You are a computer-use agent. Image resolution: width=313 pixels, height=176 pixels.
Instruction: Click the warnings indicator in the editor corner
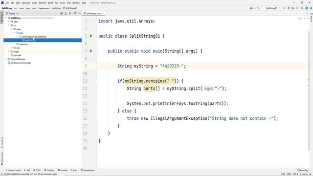coord(300,19)
